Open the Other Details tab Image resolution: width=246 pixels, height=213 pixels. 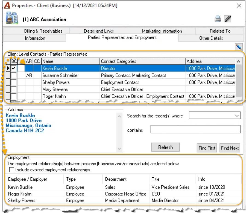pyautogui.click(x=211, y=38)
